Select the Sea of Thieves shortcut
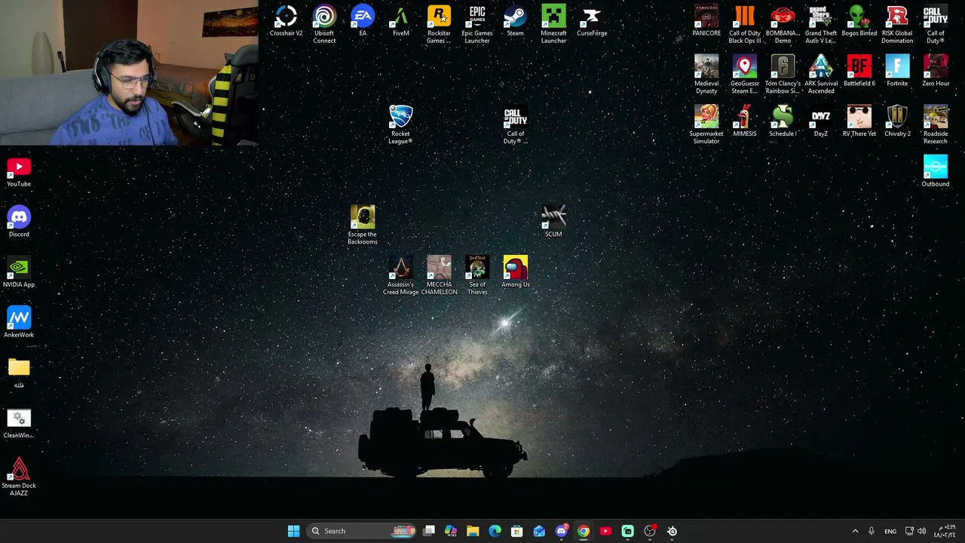Screen dimensions: 965x543 coord(477,276)
